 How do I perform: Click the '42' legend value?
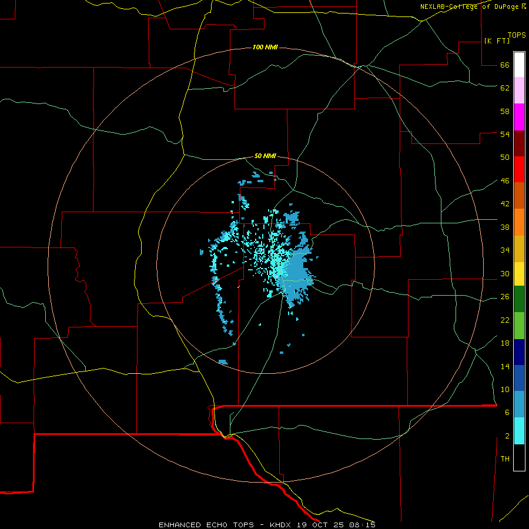click(x=505, y=204)
